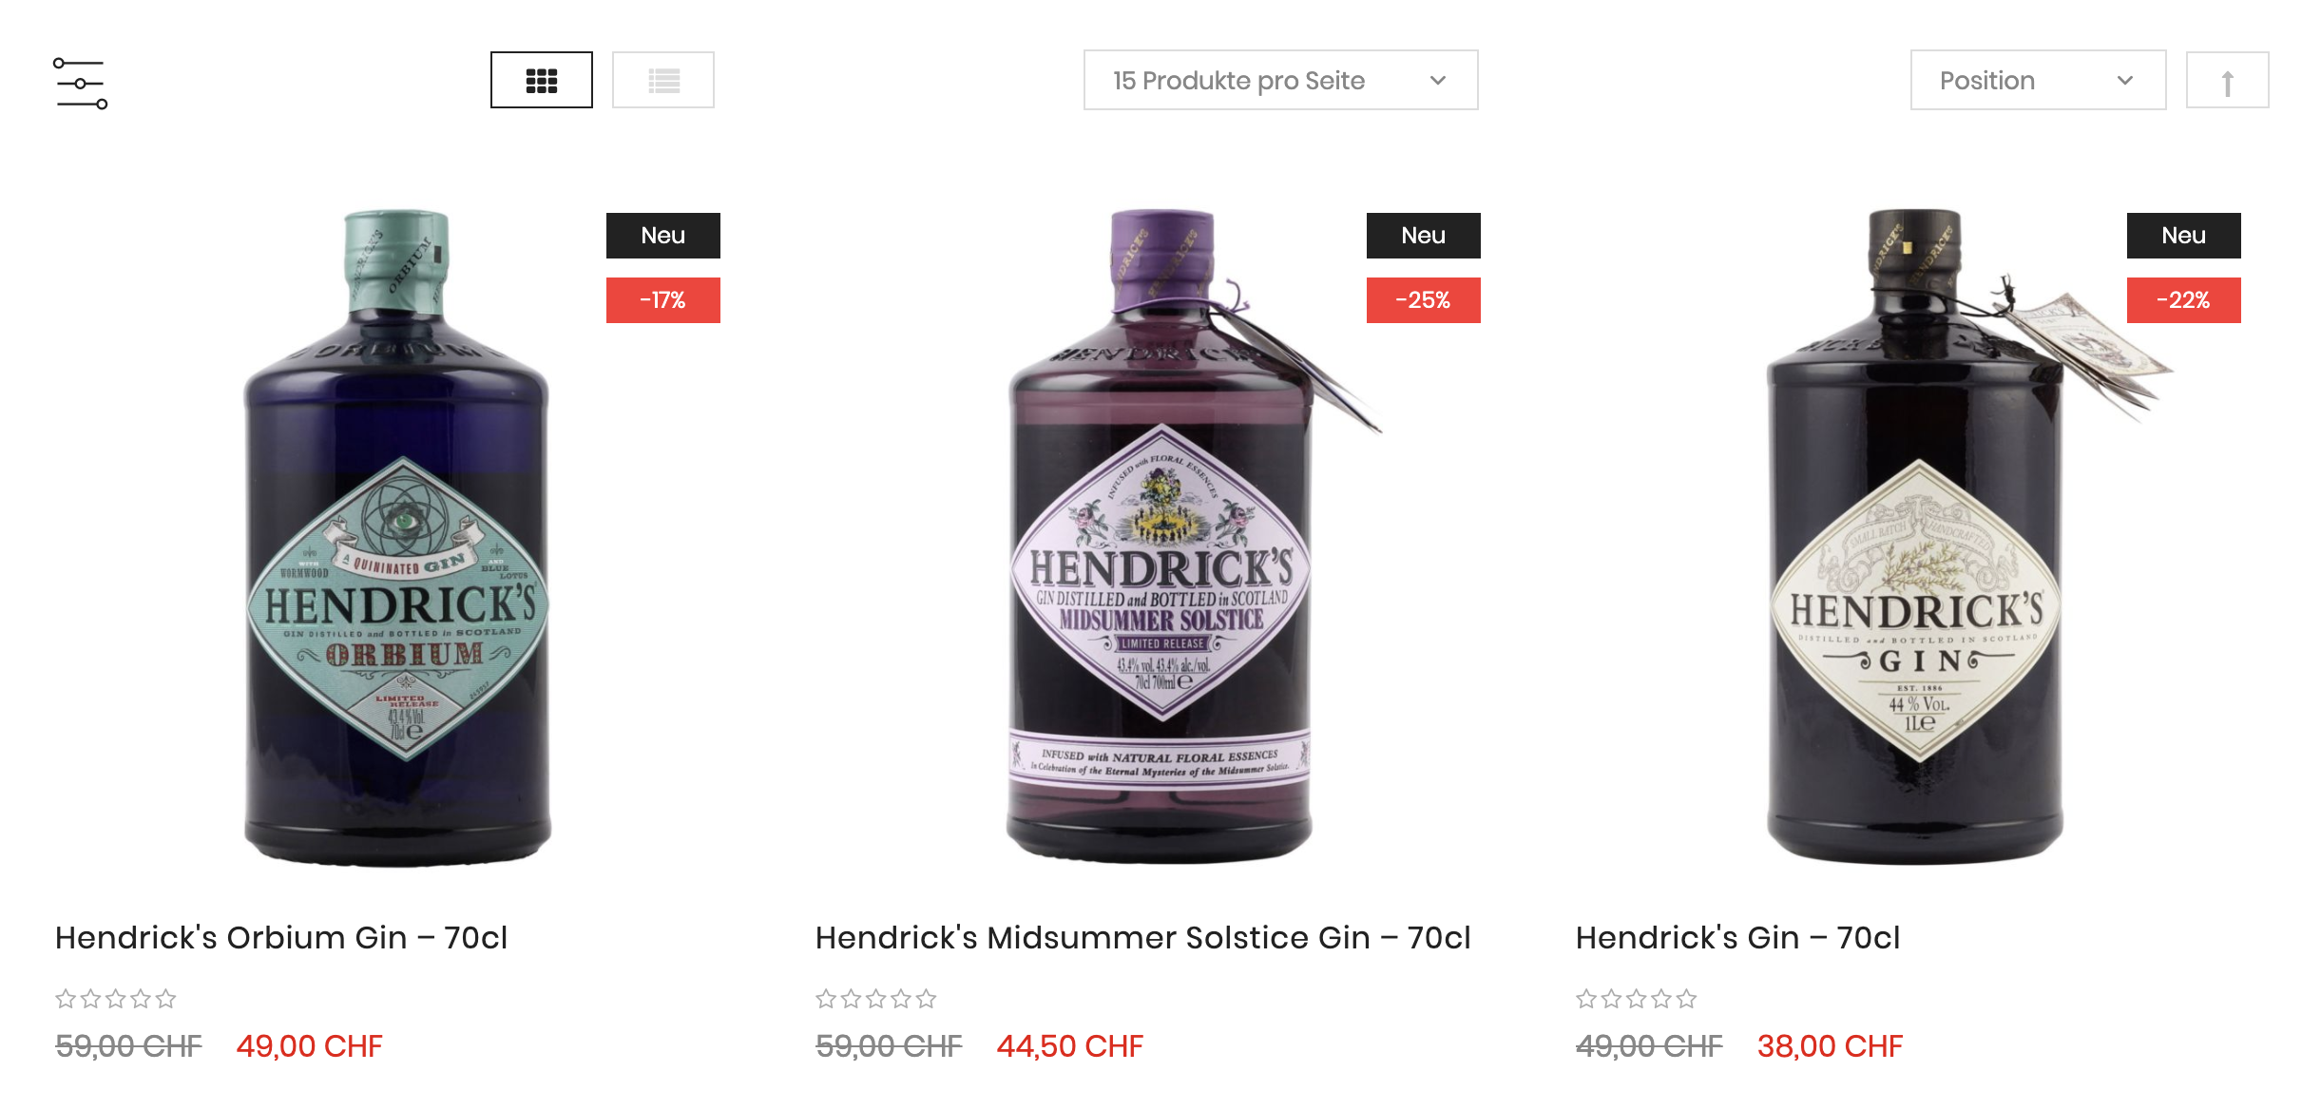The width and height of the screenshot is (2321, 1110).
Task: Click the Midsummer Solstice Gin bottle image
Action: pos(1160,537)
